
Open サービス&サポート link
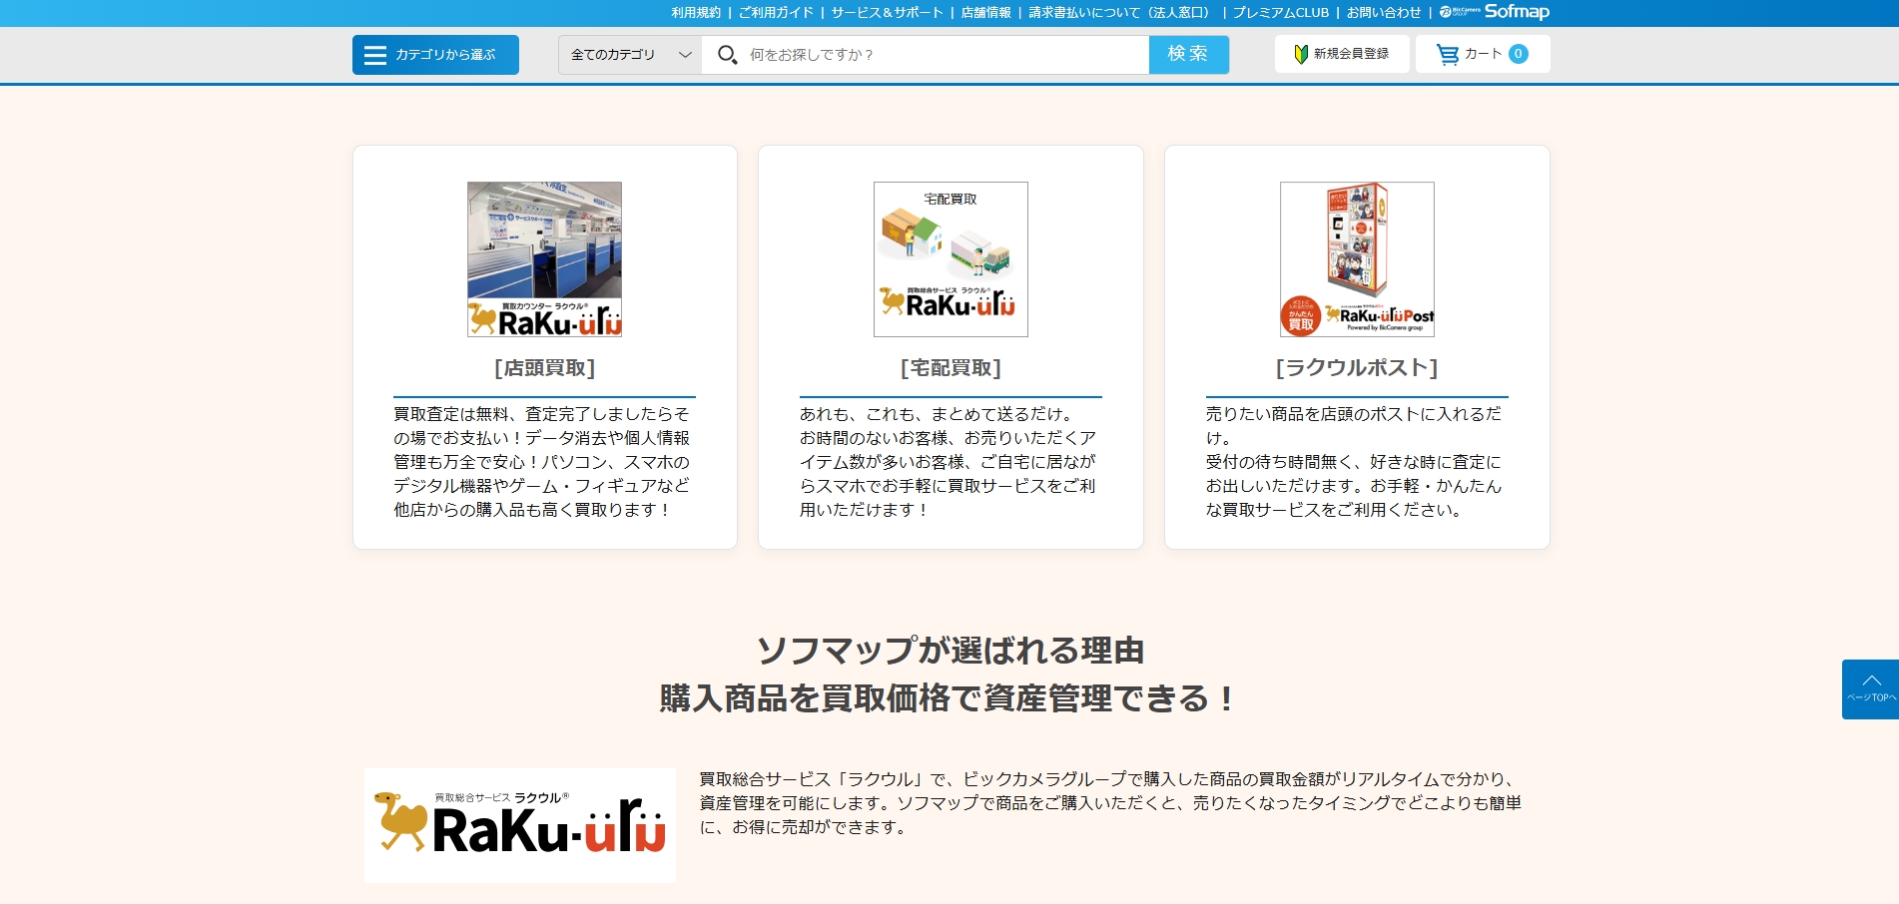(887, 13)
